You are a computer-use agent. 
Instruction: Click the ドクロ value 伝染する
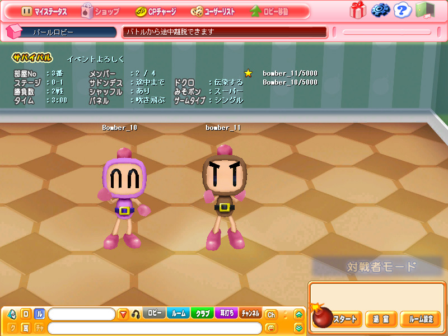(x=228, y=82)
